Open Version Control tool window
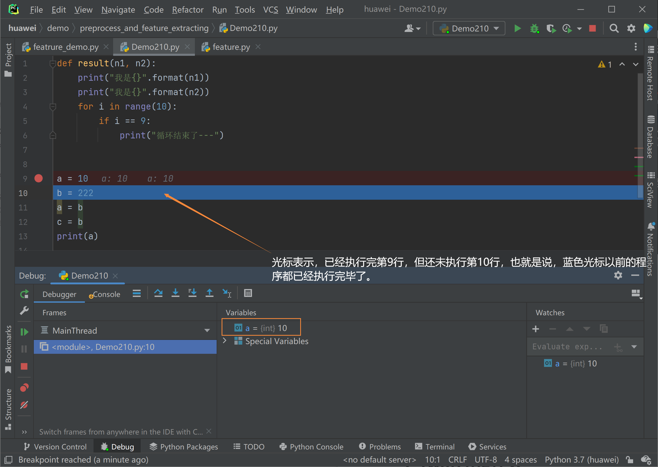658x467 pixels. 55,447
